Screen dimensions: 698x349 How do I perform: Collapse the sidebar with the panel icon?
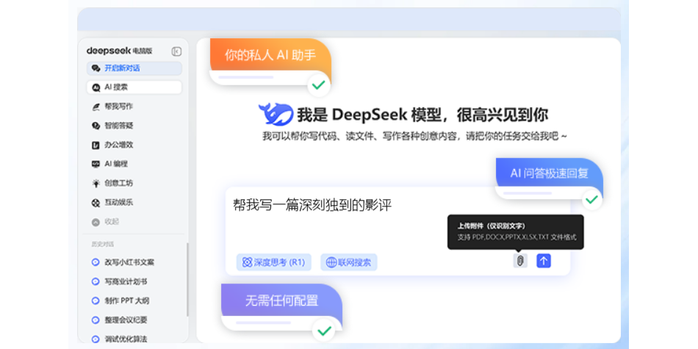[176, 51]
